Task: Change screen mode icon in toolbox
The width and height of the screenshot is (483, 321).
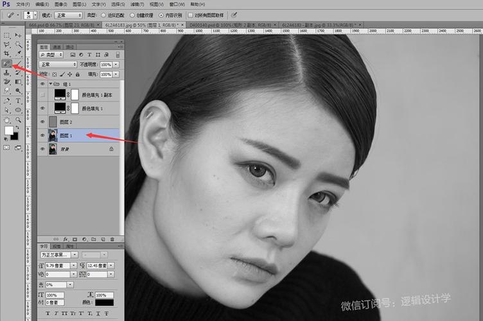Action: (18, 148)
